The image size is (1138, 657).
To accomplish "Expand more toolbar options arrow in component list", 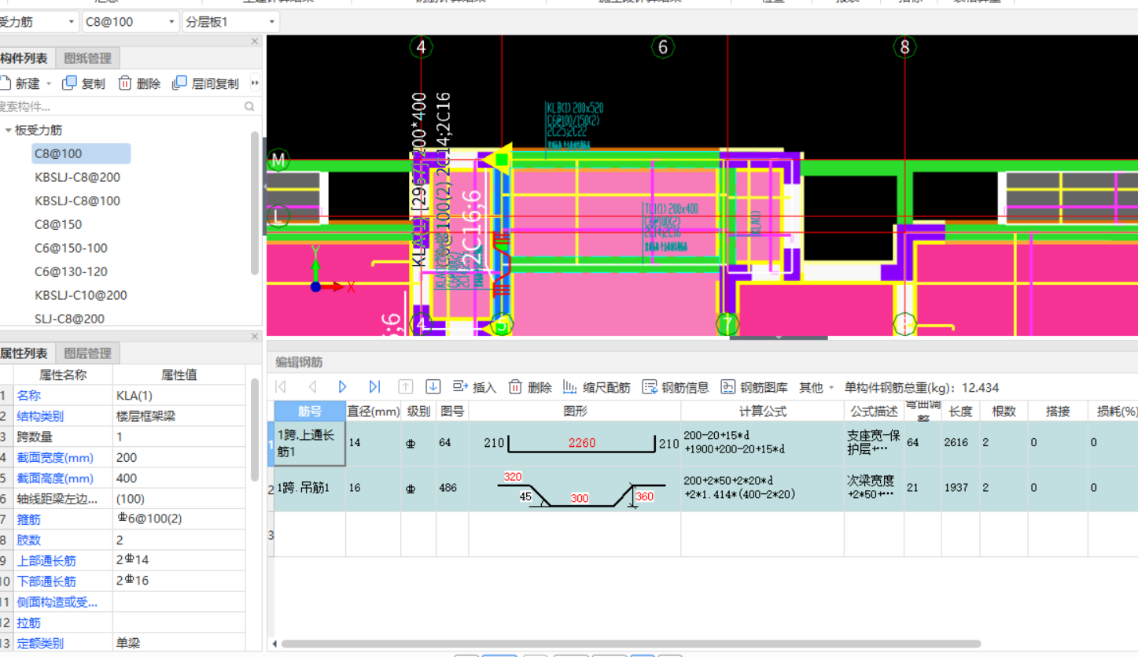I will point(255,83).
